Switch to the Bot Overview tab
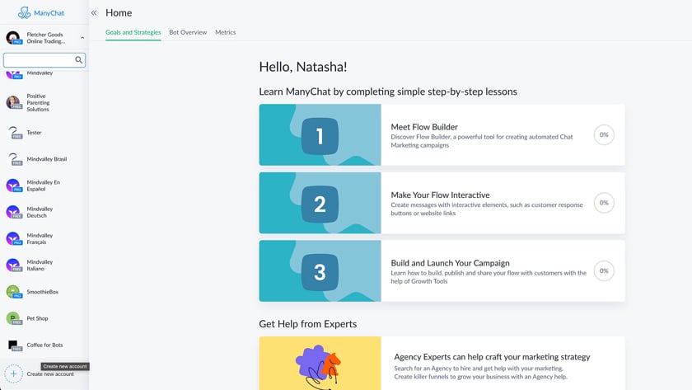Viewport: 692px width, 390px height. [x=188, y=32]
